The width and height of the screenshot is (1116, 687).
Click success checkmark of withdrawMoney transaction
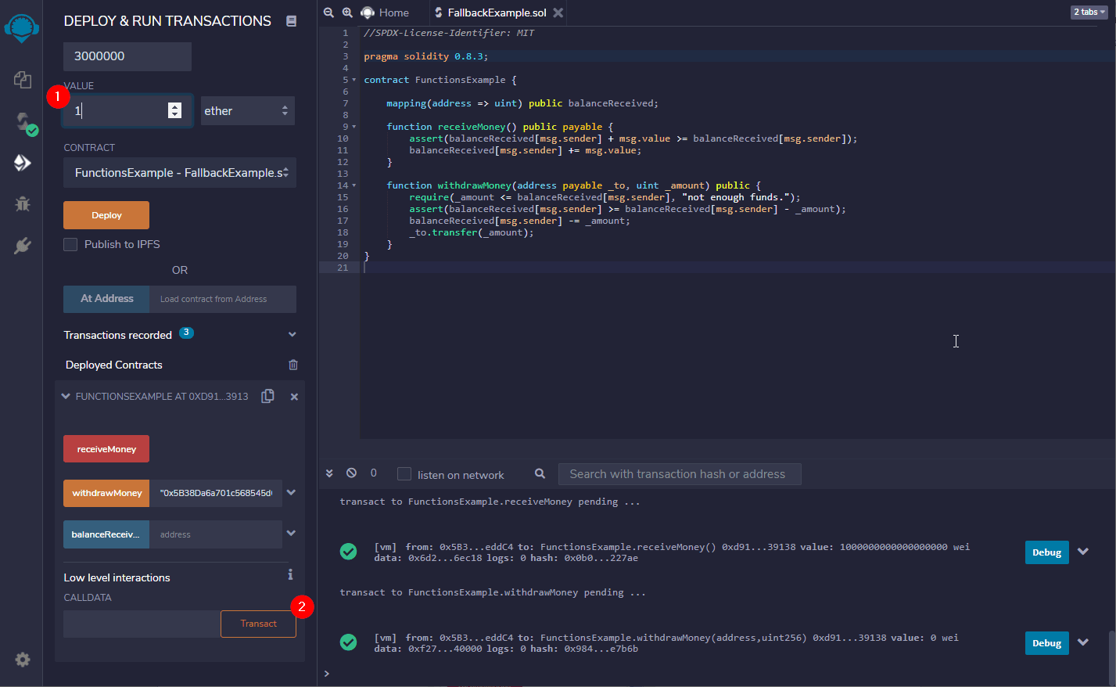349,642
